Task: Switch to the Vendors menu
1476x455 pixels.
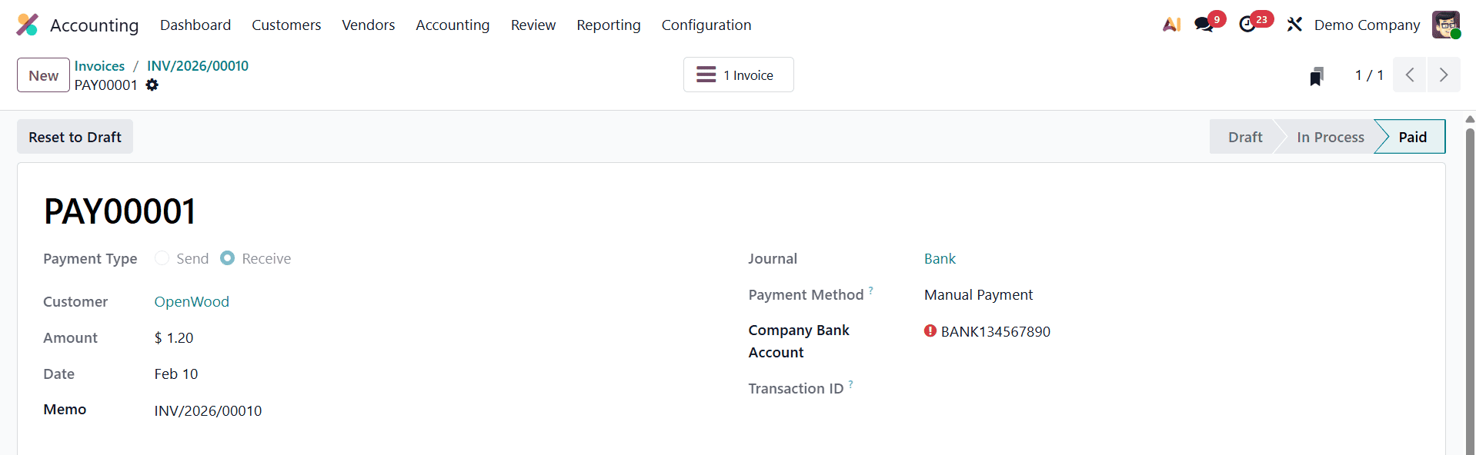Action: pyautogui.click(x=368, y=25)
